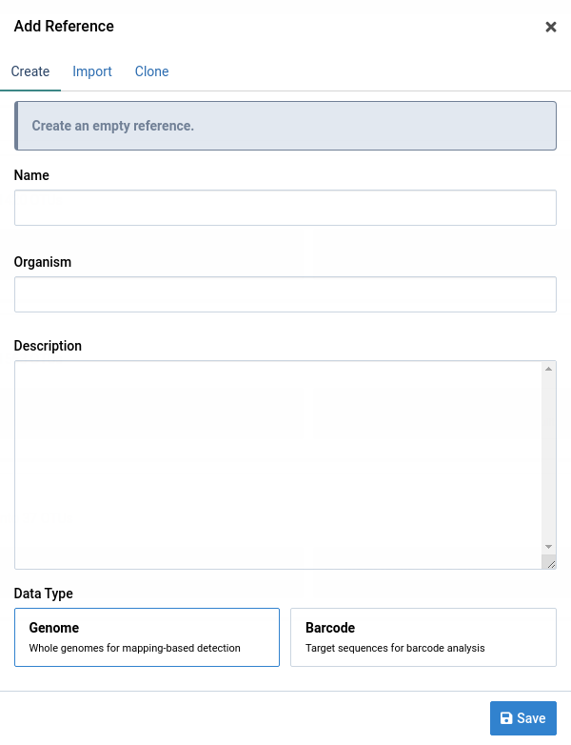Click the Name input field
This screenshot has width=571, height=745.
click(x=285, y=208)
